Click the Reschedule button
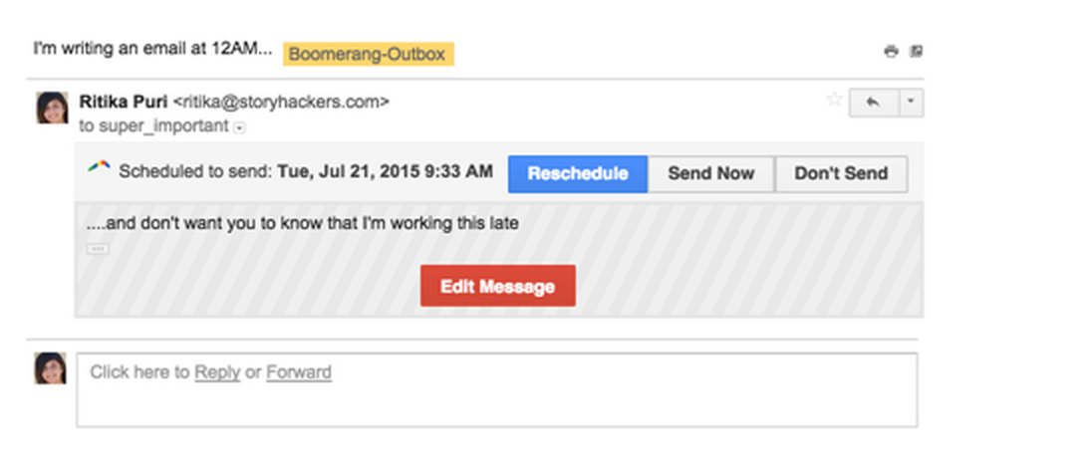The height and width of the screenshot is (468, 1088). point(578,173)
